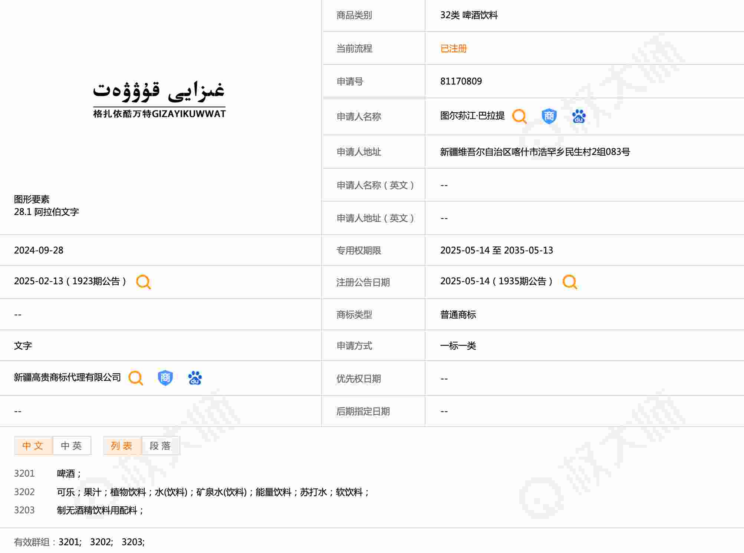Select the 列表 list view tab
This screenshot has height=553, width=744.
pyautogui.click(x=122, y=446)
